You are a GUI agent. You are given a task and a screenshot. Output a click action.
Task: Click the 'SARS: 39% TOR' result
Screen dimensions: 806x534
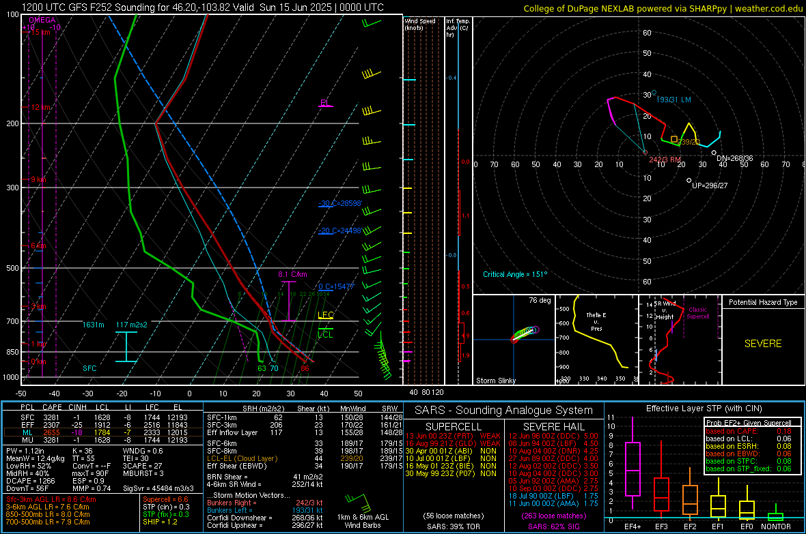coord(454,526)
